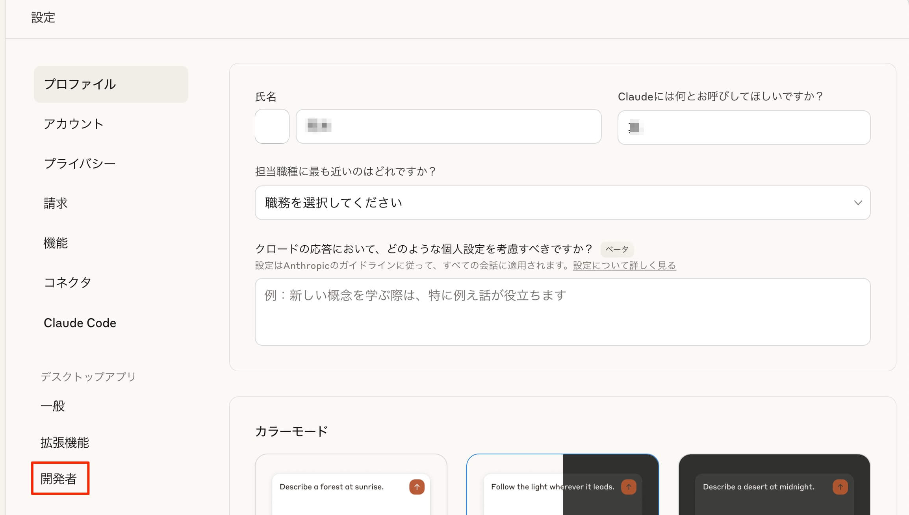Click the send arrow in the light theme preview
Screen dimensions: 909x515
point(417,487)
